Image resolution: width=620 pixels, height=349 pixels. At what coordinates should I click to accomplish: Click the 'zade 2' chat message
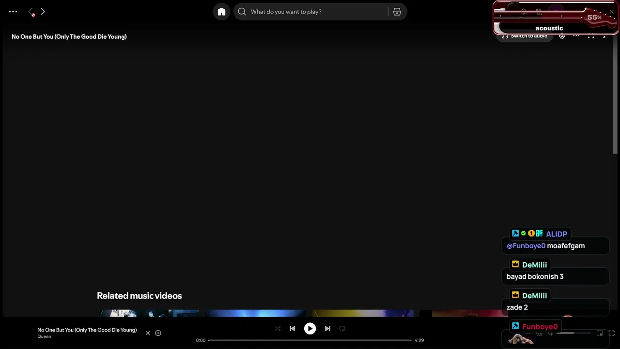point(517,307)
